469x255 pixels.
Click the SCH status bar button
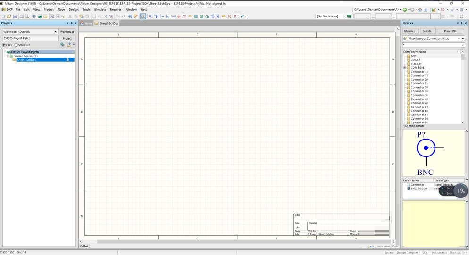tap(425, 253)
